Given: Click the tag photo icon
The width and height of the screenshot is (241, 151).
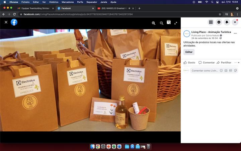Looking at the screenshot, I should click(x=169, y=22).
